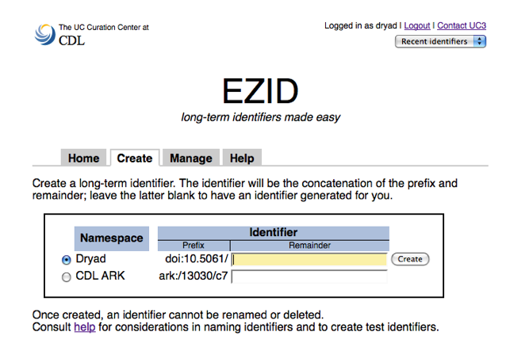Follow the help link in the footer text
Screen dimensions: 506x347
85,327
